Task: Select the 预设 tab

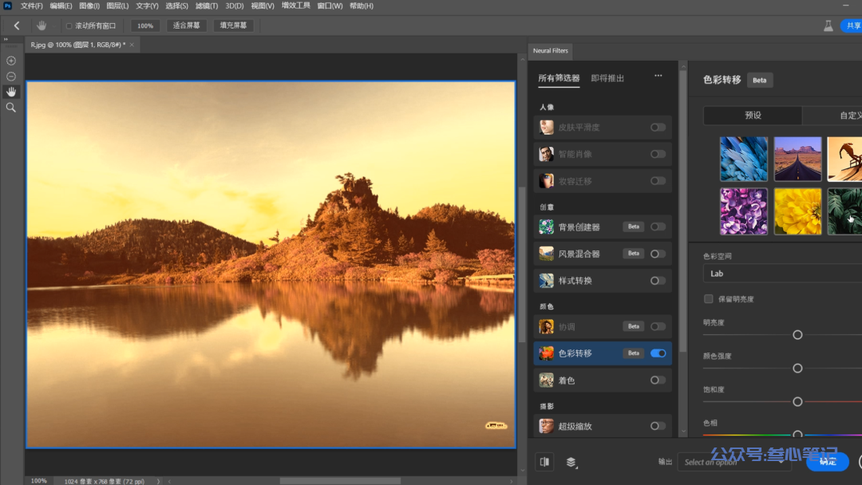Action: pos(753,116)
